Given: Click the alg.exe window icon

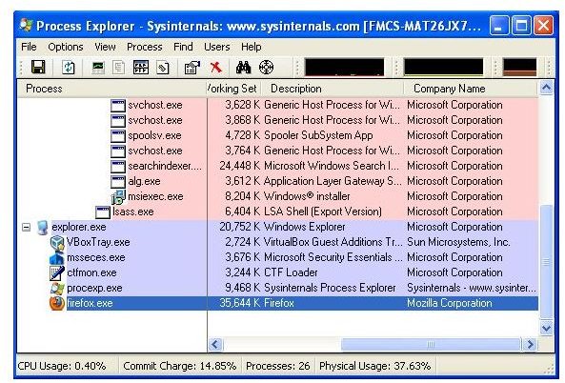Looking at the screenshot, I should coord(118,182).
